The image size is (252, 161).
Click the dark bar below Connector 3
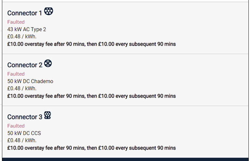point(126,159)
